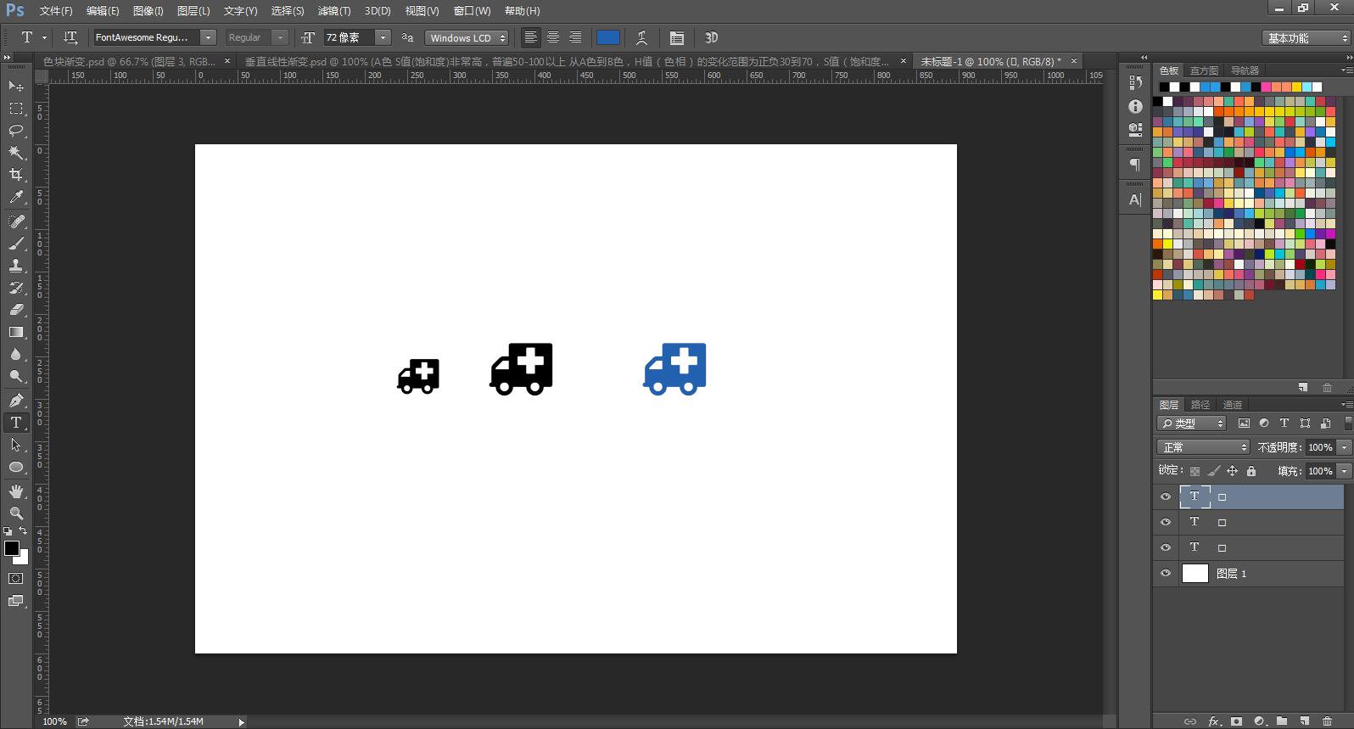Center align text in options bar

(552, 37)
